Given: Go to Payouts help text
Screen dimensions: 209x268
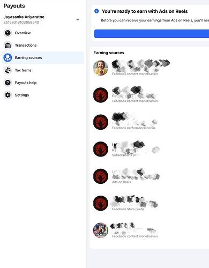Looking at the screenshot, I should point(26,83).
